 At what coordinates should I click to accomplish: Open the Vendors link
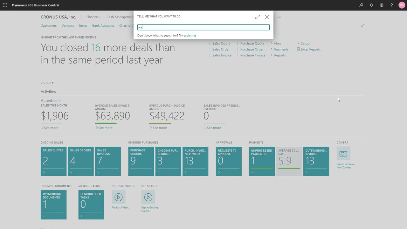coord(68,25)
